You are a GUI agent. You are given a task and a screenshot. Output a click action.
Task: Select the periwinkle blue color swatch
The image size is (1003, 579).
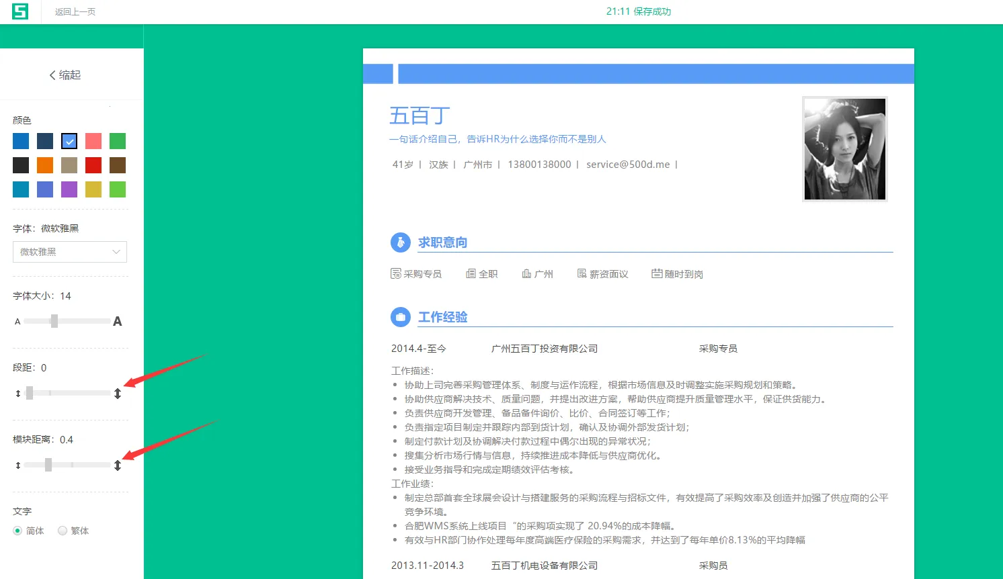click(45, 189)
